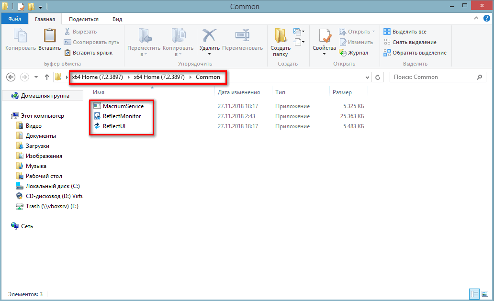Switch to large icons view in status bar

485,294
